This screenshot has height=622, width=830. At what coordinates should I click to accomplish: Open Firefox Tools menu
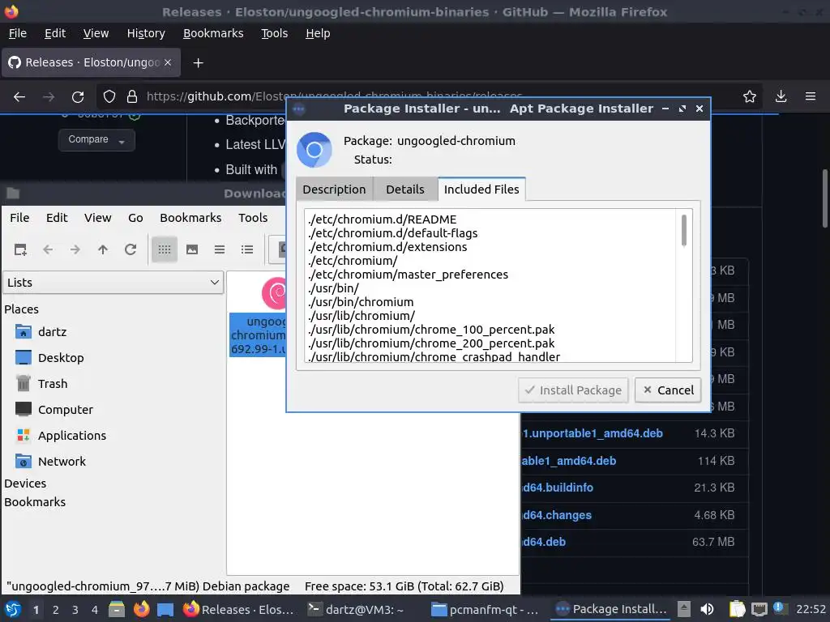tap(274, 33)
